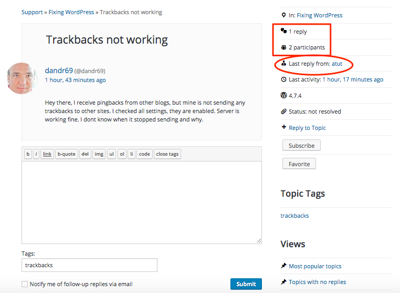
Task: Insert an ordered list with ol button
Action: (x=122, y=154)
